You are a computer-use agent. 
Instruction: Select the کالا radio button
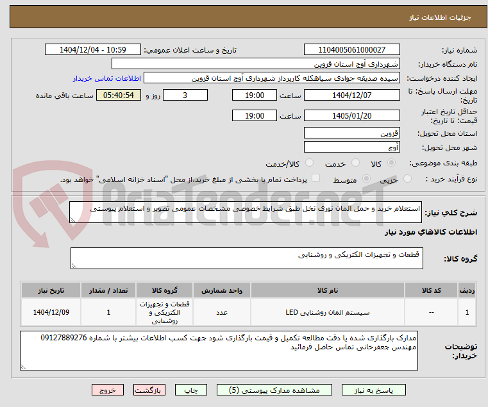point(392,163)
